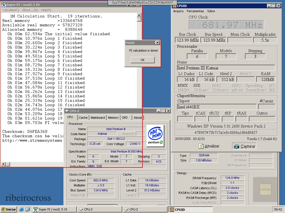The image size is (285, 213).
Task: Click the Multiplicador field 5.5x
Action: tap(265, 40)
